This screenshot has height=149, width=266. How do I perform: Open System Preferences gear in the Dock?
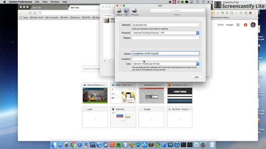pyautogui.click(x=203, y=145)
